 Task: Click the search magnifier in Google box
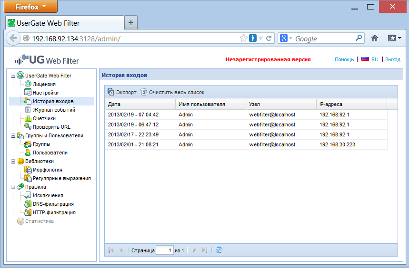pos(359,38)
